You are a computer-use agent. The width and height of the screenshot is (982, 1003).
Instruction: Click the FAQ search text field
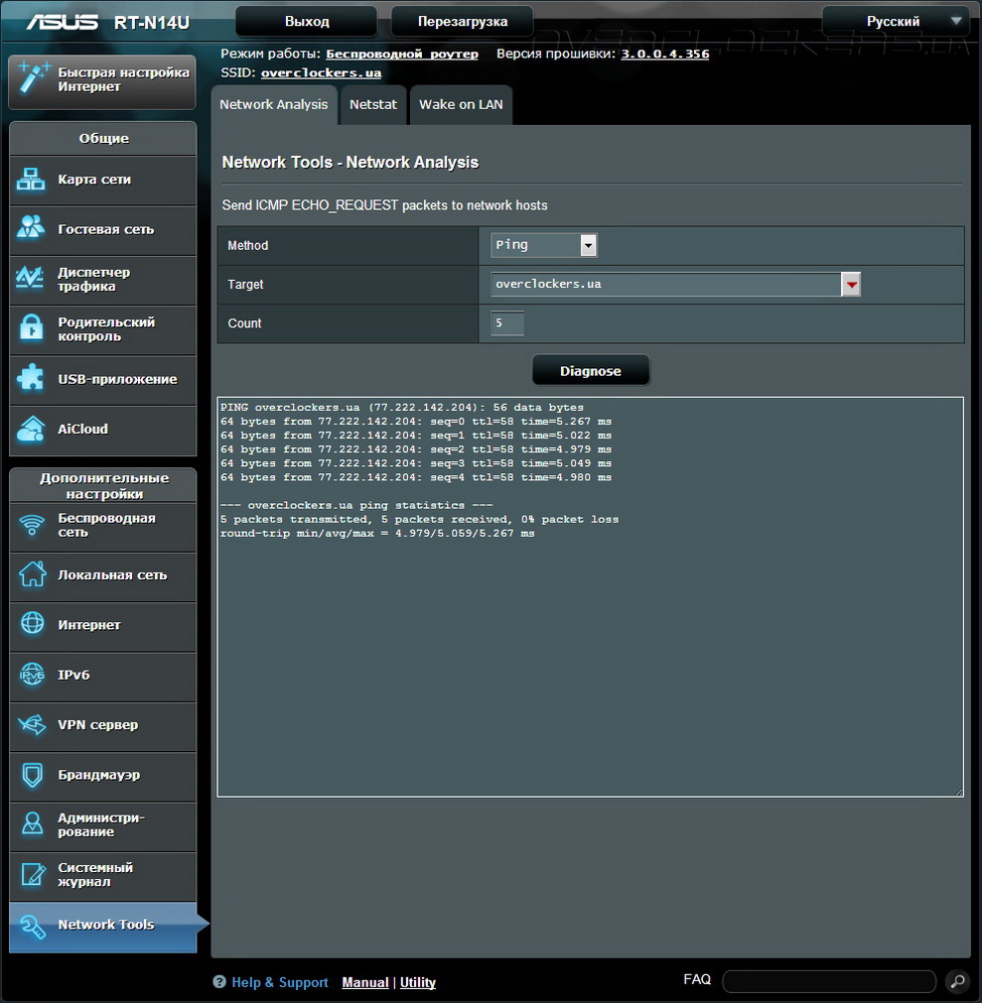tap(828, 981)
